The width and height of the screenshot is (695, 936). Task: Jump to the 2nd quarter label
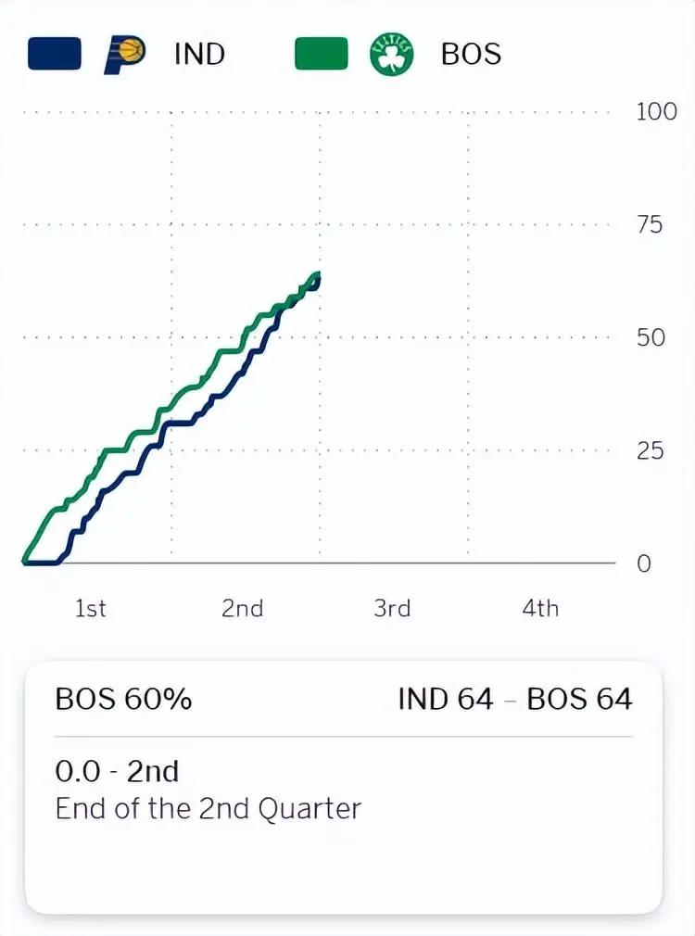(242, 609)
